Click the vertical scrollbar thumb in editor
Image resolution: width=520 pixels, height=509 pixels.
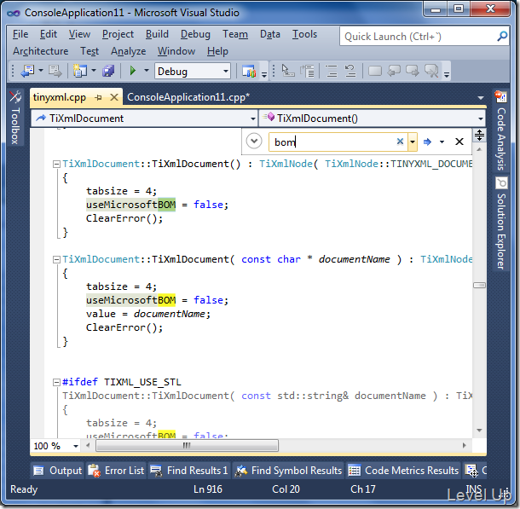[x=479, y=285]
